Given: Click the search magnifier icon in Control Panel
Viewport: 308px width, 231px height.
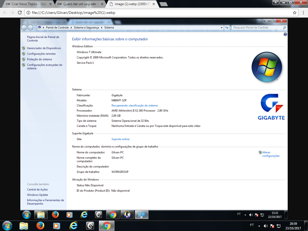Looking at the screenshot, I should pyautogui.click(x=284, y=28).
